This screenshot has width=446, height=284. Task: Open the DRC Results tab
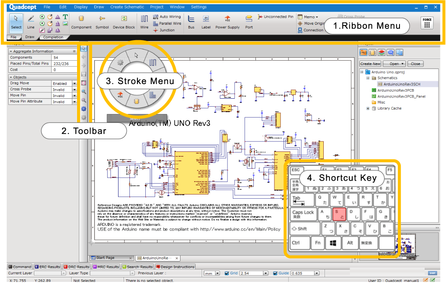(77, 267)
